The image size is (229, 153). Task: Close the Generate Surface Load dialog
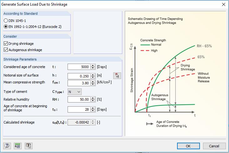click(x=223, y=4)
